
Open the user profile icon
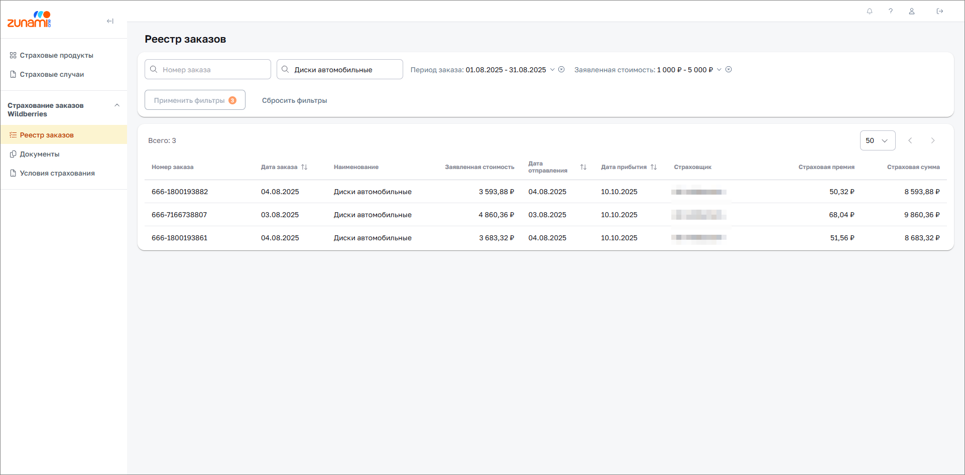(x=912, y=11)
